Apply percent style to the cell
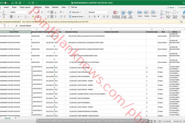 95,17
